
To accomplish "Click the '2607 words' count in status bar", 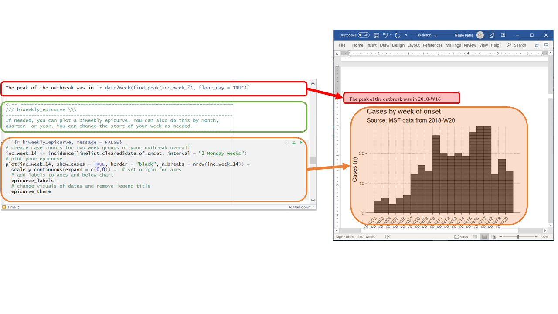I will click(366, 237).
